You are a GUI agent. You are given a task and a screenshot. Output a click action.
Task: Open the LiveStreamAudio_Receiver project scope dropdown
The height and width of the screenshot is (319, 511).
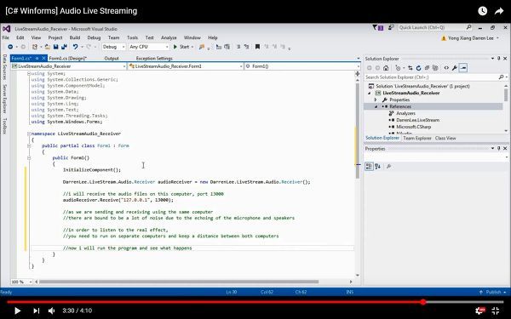pos(68,66)
